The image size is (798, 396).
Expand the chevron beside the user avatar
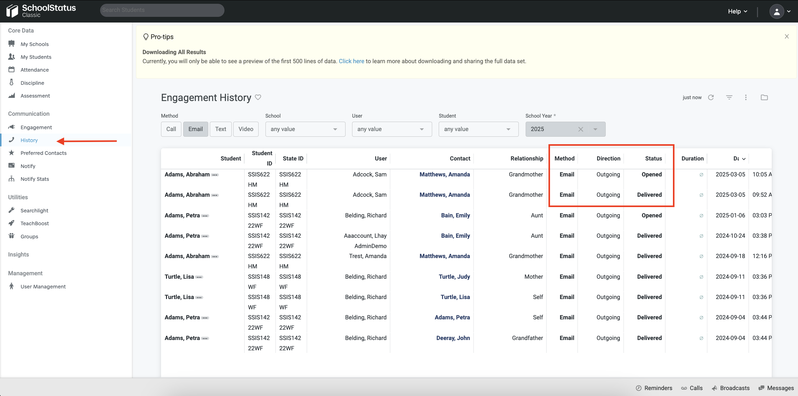pos(789,11)
